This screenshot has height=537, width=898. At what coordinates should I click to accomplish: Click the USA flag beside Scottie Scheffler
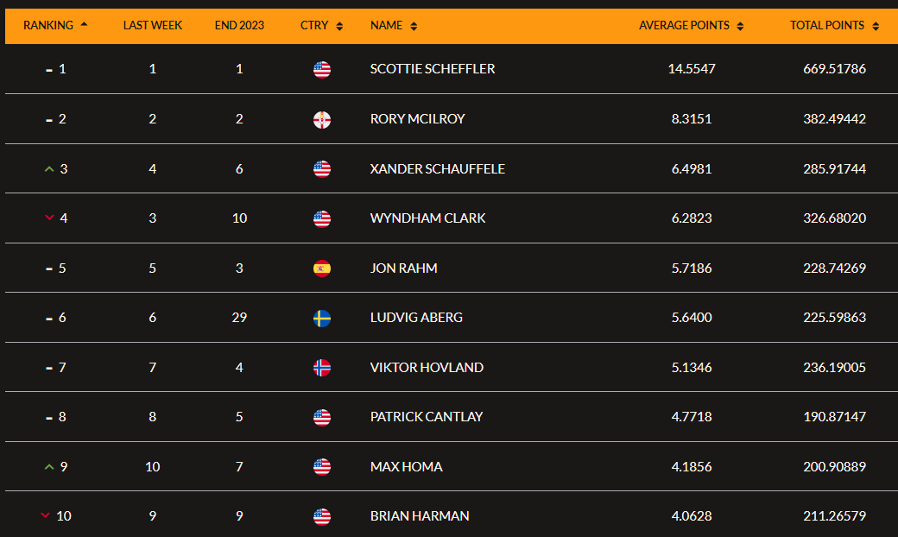point(322,69)
